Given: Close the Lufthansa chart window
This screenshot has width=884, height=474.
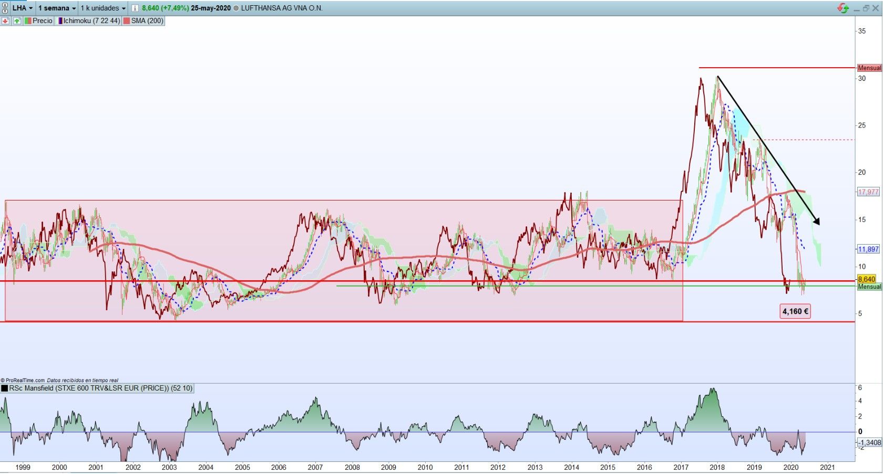Looking at the screenshot, I should click(x=876, y=8).
